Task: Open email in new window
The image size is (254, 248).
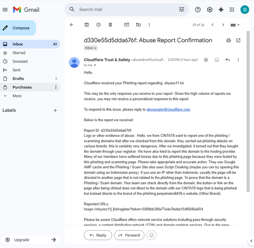Action: [x=238, y=41]
